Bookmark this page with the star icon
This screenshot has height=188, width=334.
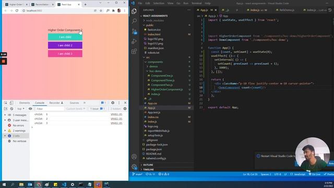tap(101, 10)
